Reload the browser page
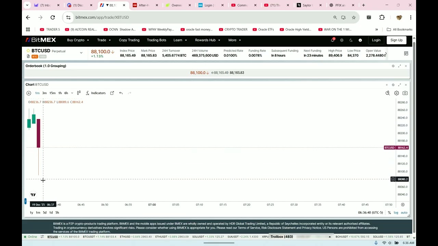This screenshot has height=246, width=438. 53,17
